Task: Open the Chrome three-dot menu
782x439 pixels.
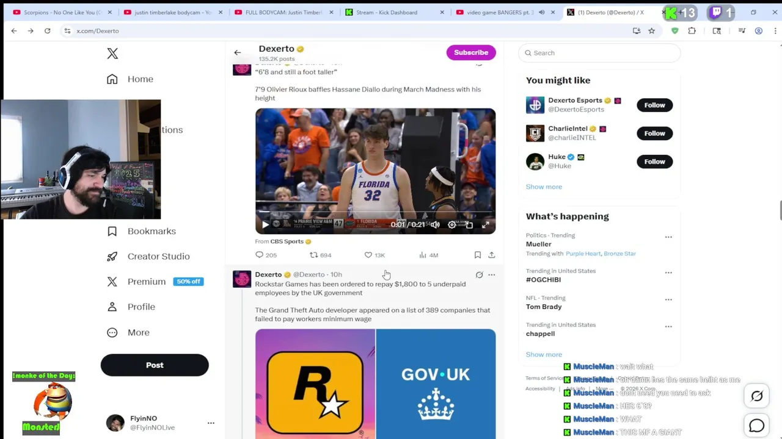Action: click(x=775, y=30)
